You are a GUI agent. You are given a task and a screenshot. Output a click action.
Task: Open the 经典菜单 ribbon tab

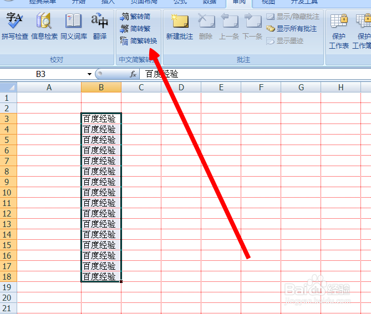coord(43,2)
